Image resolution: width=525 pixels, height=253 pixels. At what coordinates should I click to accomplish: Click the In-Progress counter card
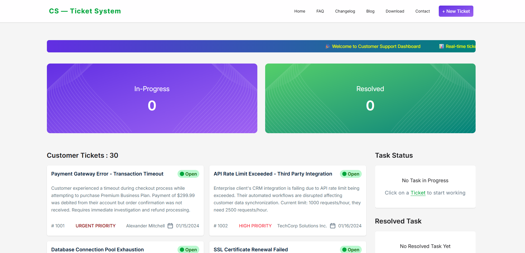(x=152, y=98)
